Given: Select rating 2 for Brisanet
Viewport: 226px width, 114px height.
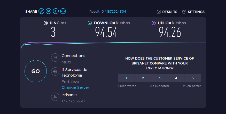Looking at the screenshot, I should click(143, 78).
